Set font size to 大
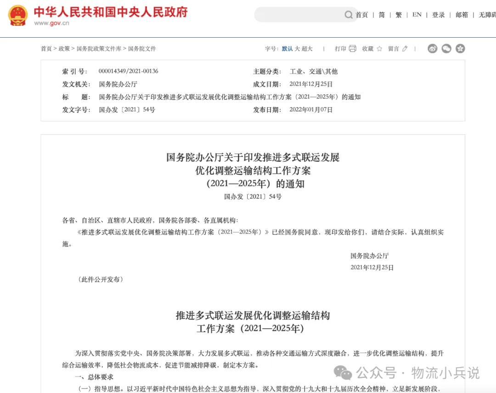 297,48
